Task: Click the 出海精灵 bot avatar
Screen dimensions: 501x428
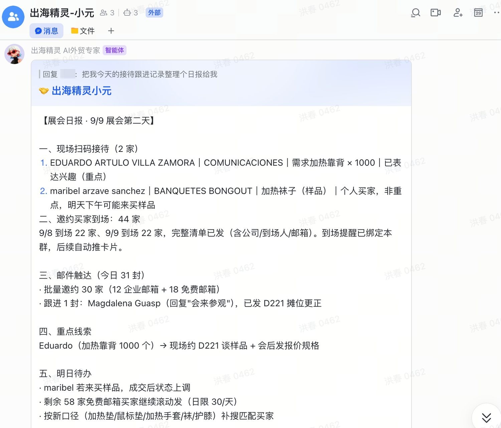Action: [x=14, y=54]
